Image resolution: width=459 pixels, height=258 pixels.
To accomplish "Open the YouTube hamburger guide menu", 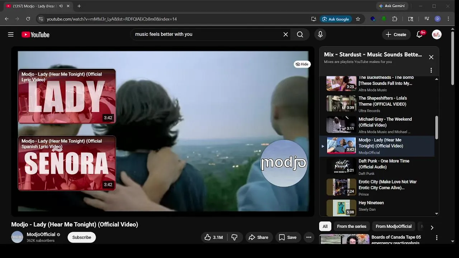I will 11,34.
